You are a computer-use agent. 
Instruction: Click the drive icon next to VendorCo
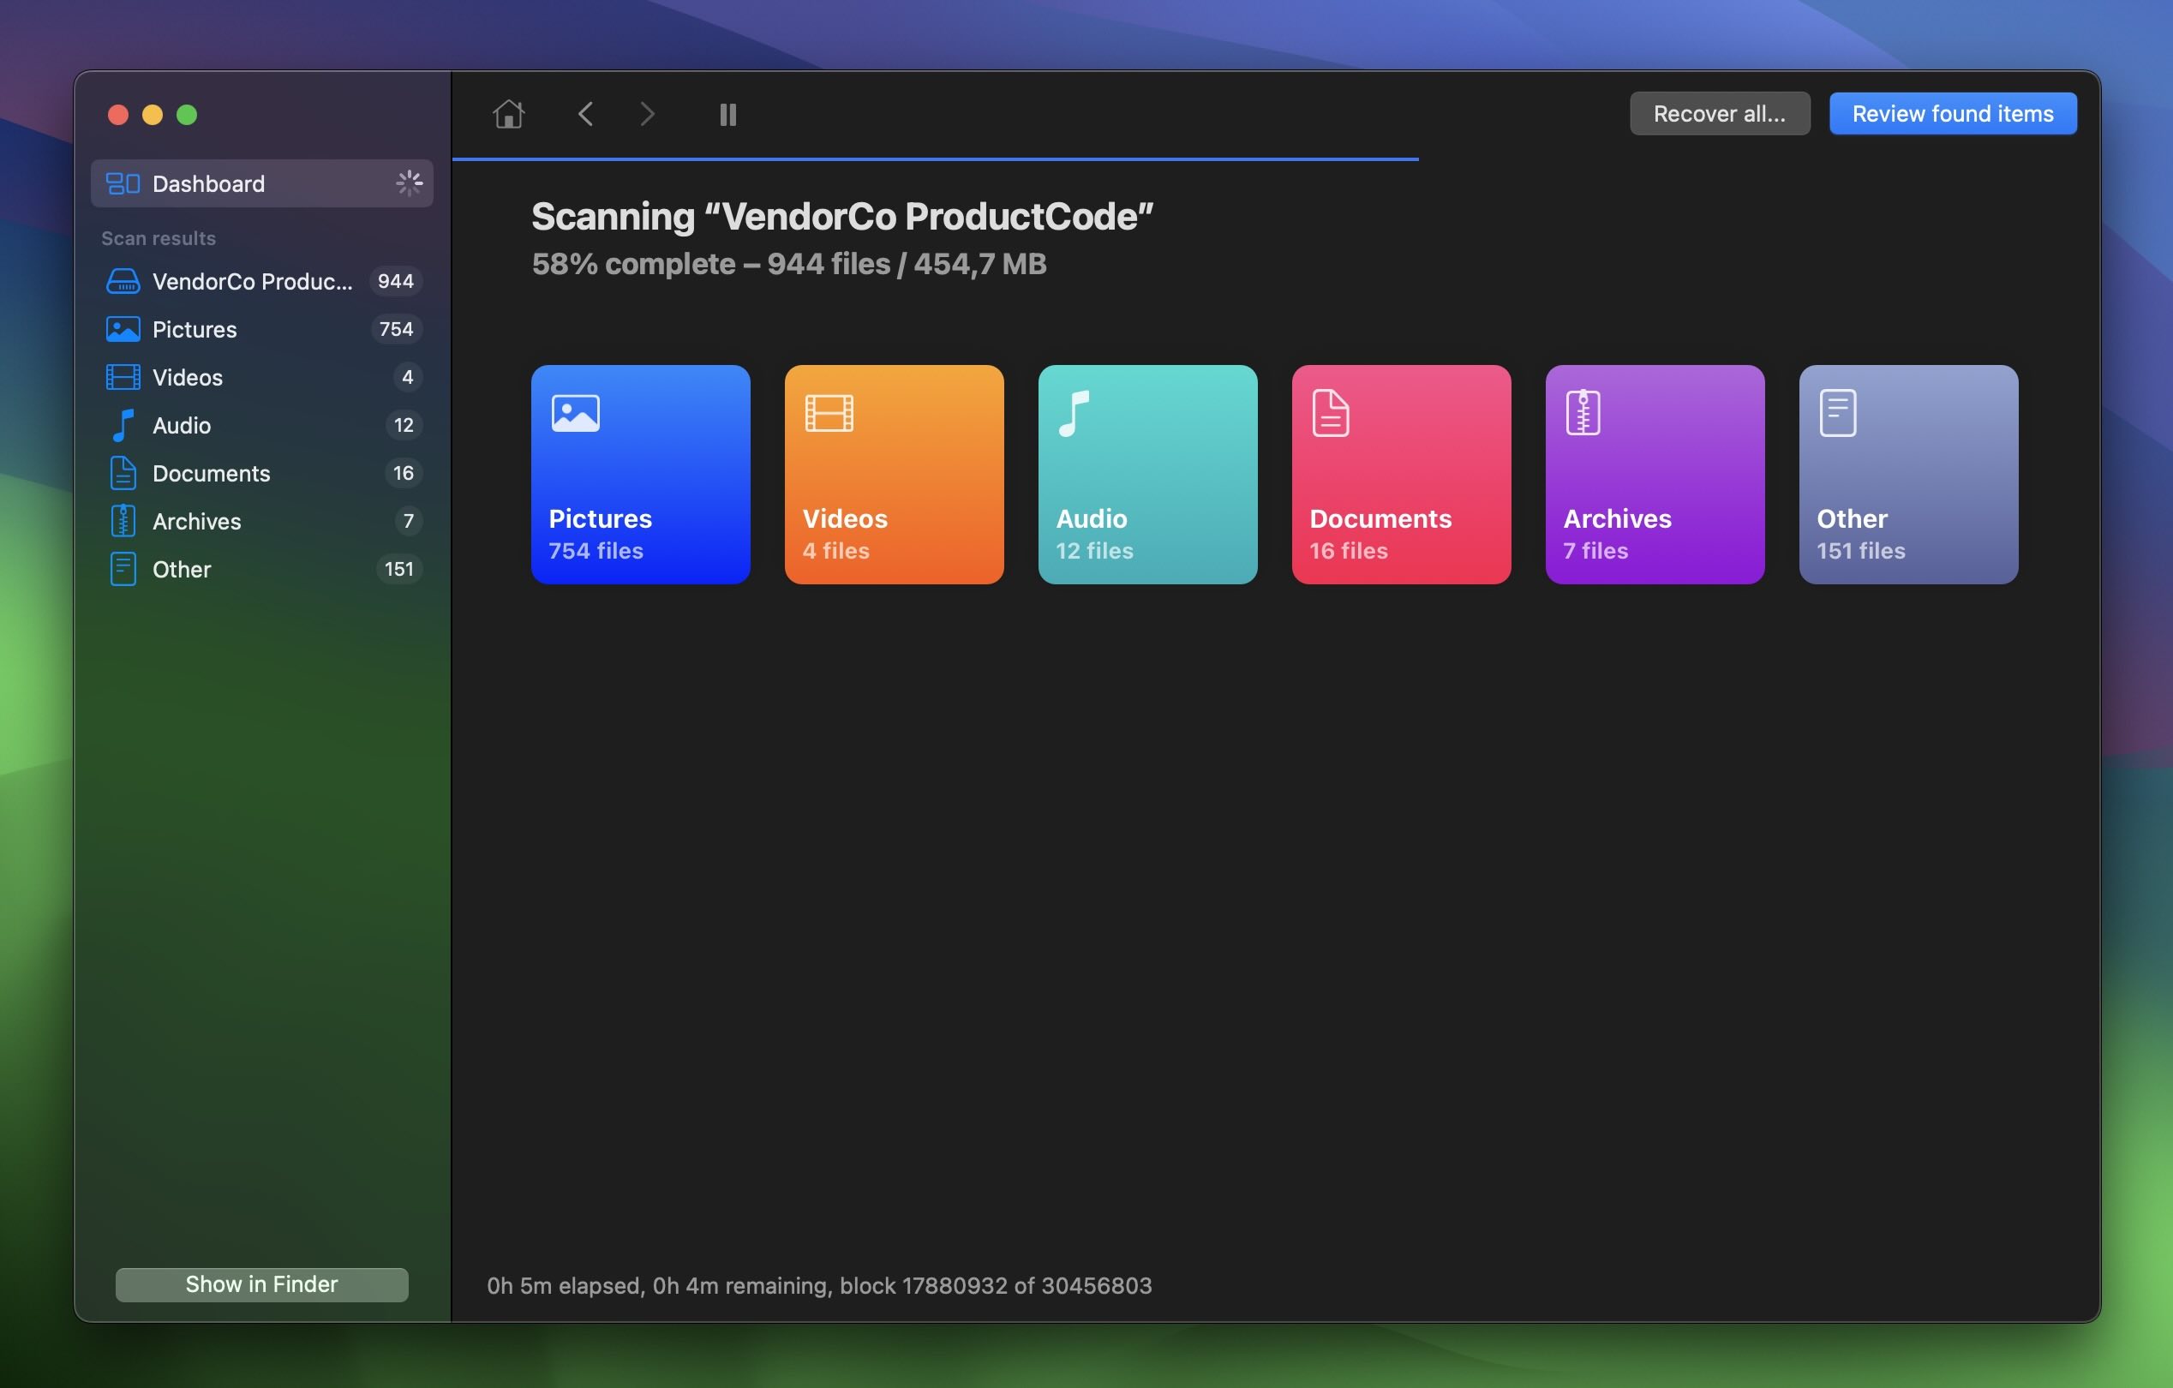pyautogui.click(x=123, y=282)
